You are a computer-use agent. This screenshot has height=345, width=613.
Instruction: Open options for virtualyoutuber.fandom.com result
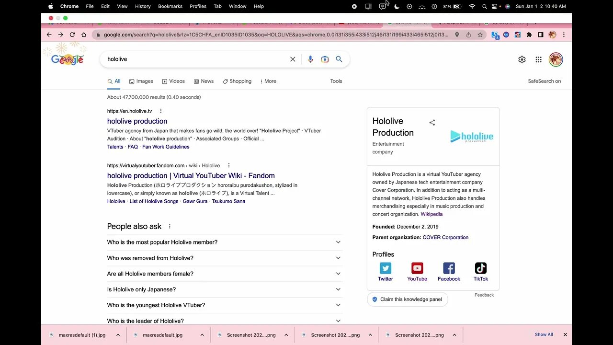[229, 165]
